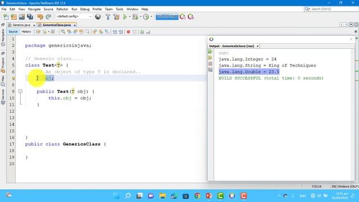The image size is (359, 202).
Task: Close the Output - GenericsInJava (run) tab
Action: [x=257, y=46]
